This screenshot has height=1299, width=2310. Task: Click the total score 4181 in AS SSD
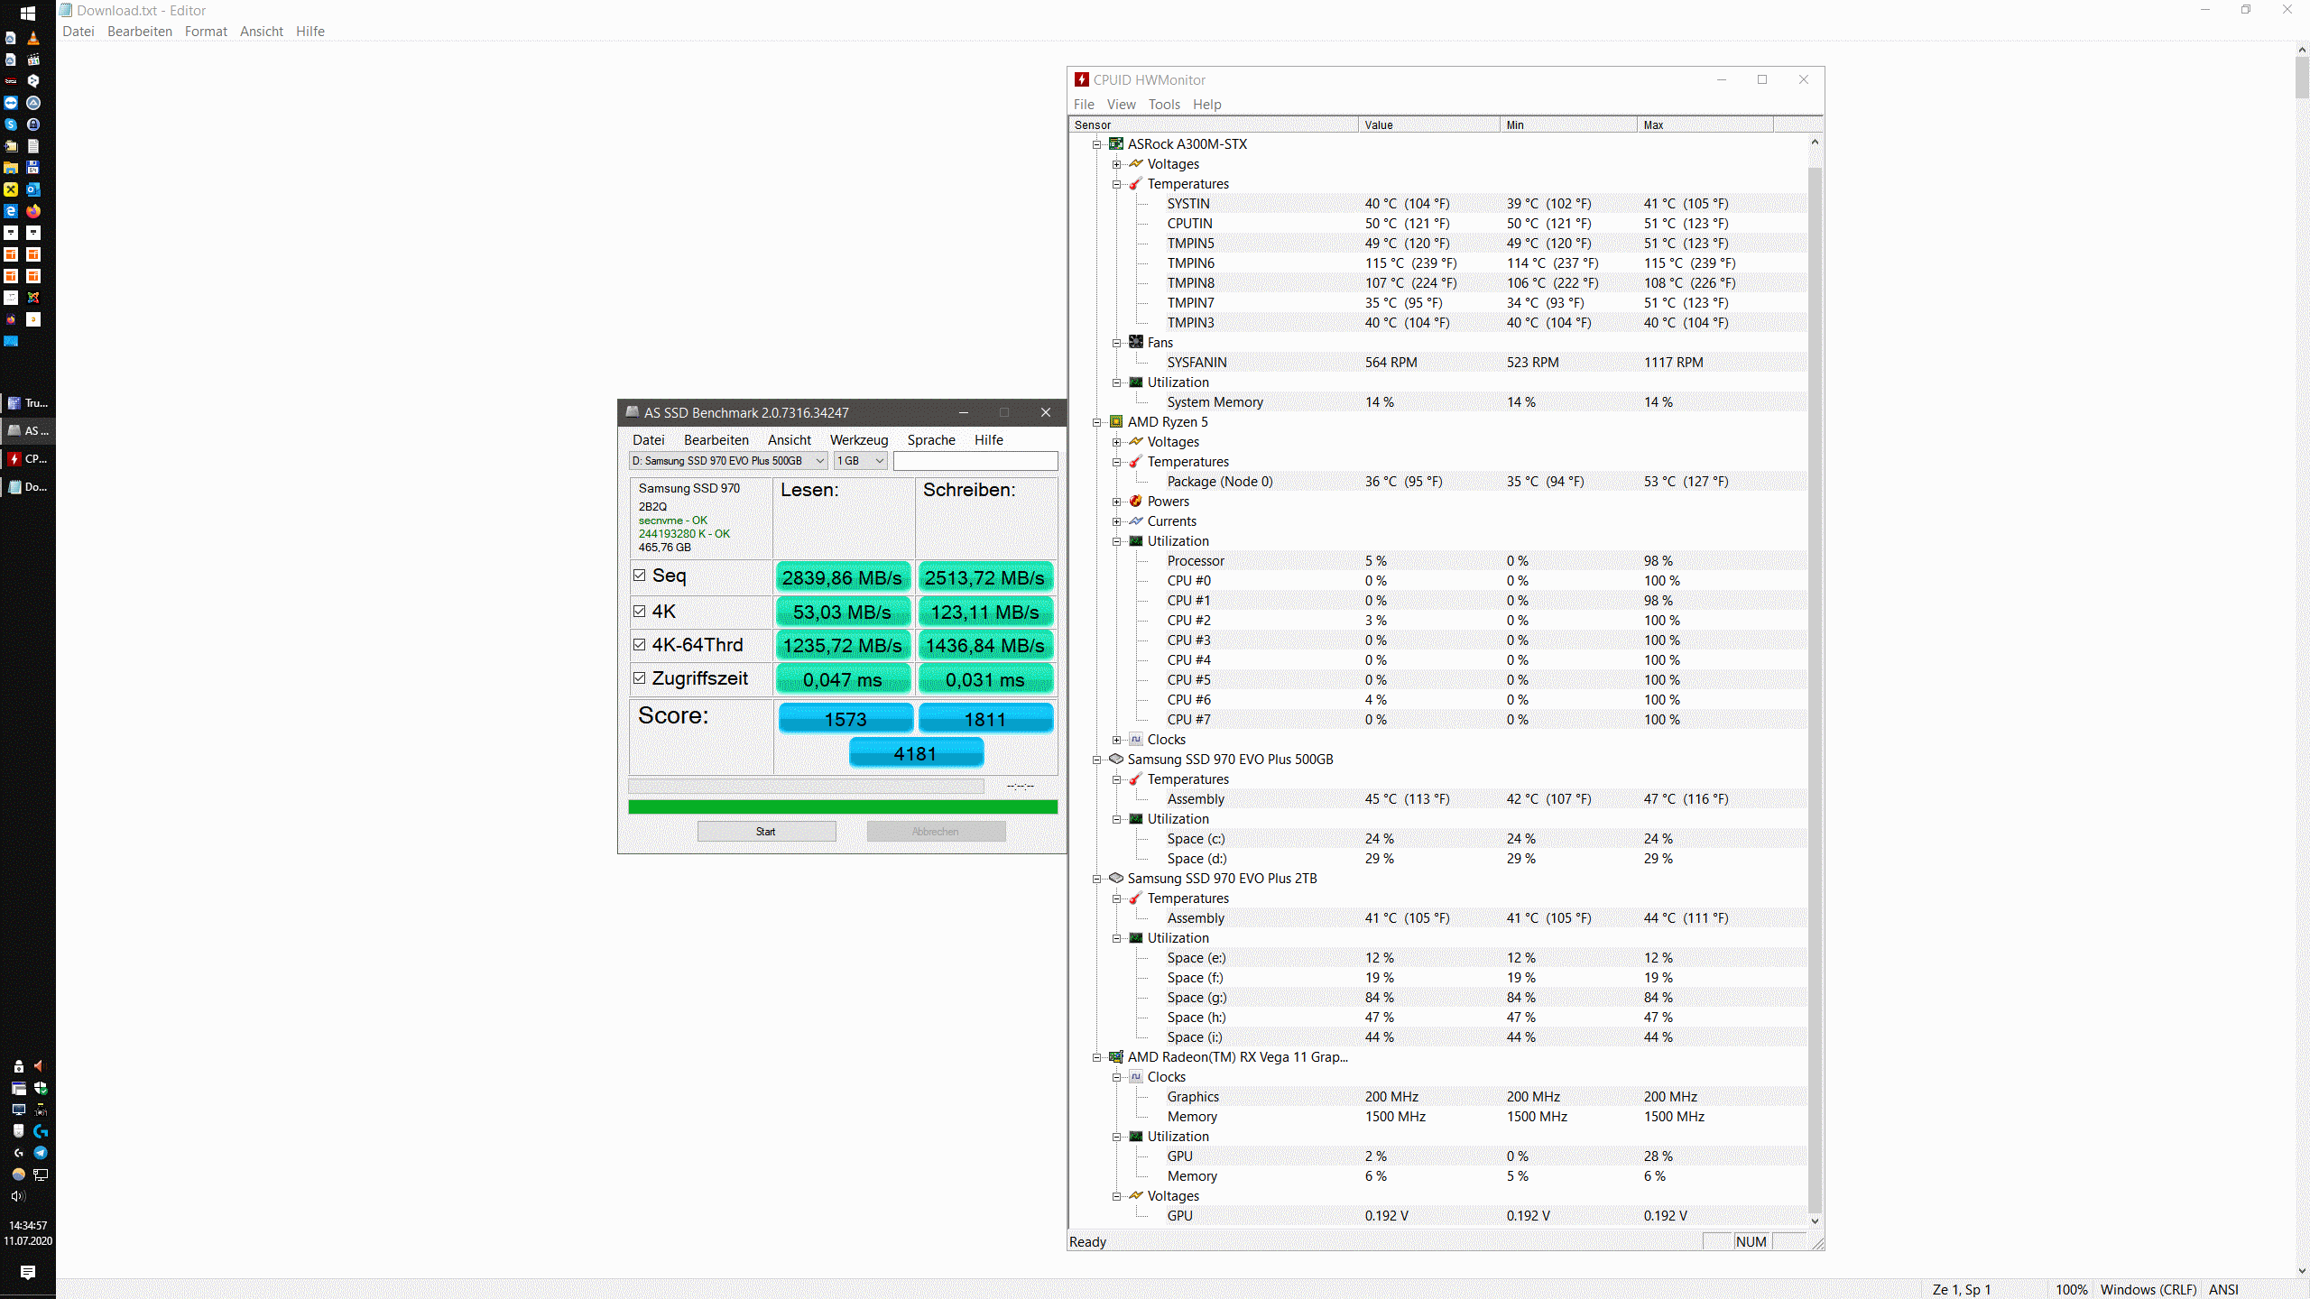coord(916,753)
